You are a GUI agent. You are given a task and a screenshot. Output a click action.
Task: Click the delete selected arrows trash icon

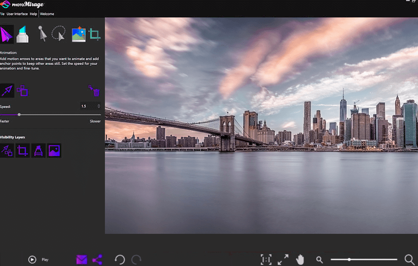[94, 90]
